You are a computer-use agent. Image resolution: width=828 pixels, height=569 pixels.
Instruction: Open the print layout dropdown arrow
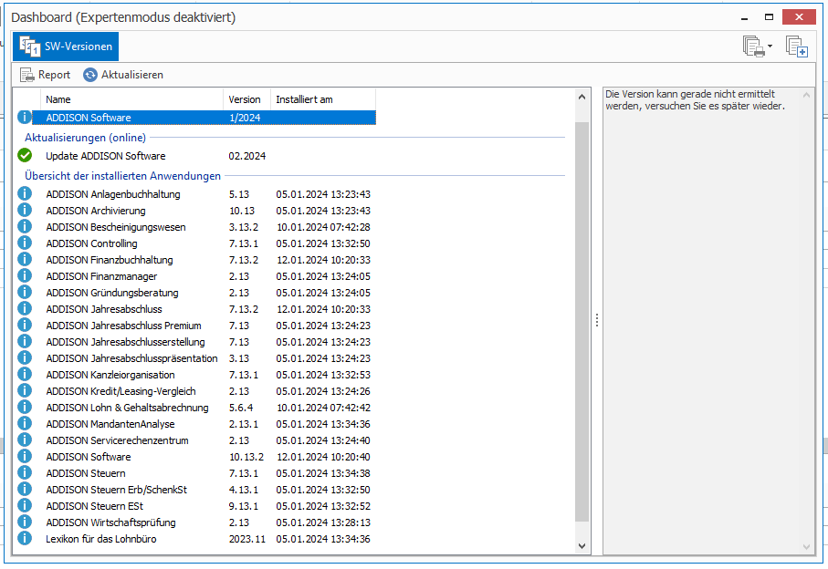tap(770, 47)
